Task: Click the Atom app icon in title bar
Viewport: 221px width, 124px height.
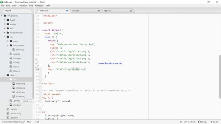Action: pyautogui.click(x=2, y=2)
